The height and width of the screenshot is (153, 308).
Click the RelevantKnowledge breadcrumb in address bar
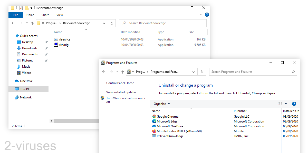click(x=76, y=23)
